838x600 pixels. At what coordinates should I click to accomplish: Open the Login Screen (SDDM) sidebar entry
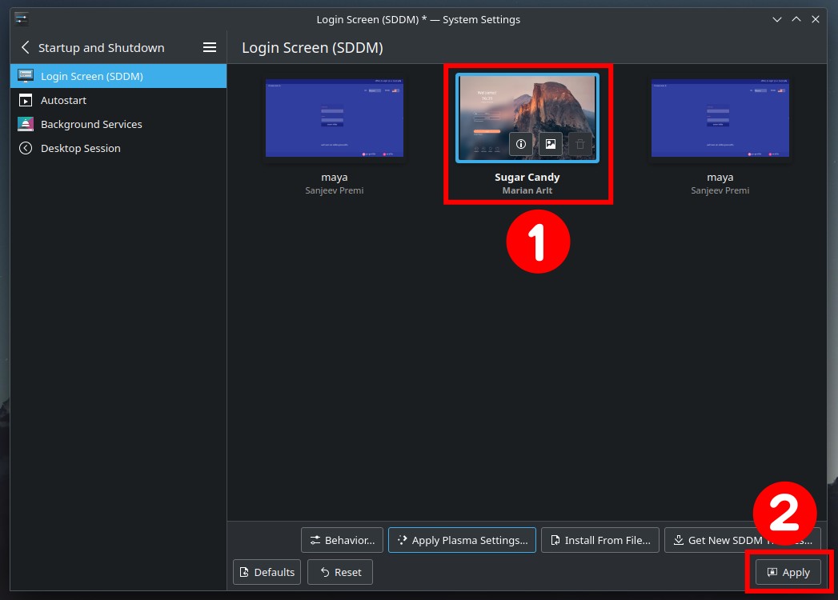(x=118, y=76)
